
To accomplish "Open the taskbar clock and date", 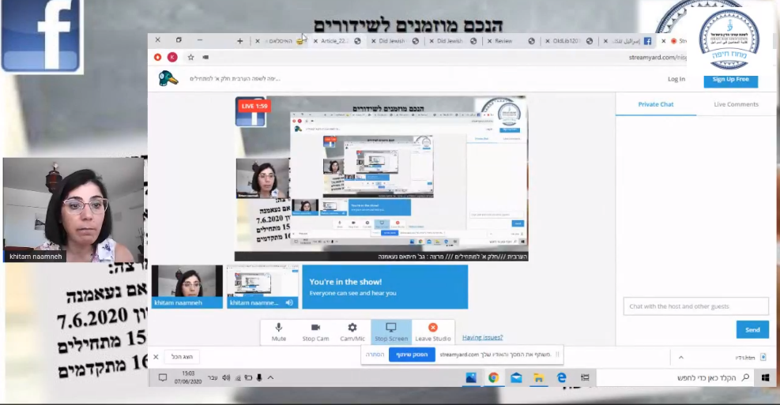I will [x=188, y=377].
